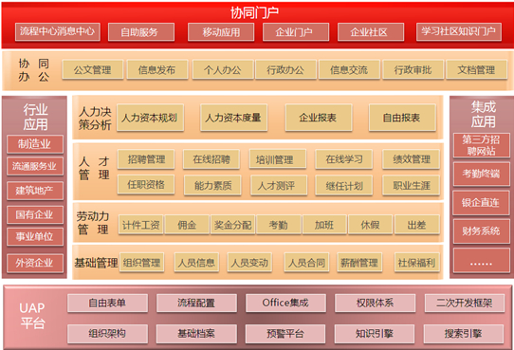The image size is (514, 350).
Task: Click the 制造业 industry item
Action: coord(35,144)
